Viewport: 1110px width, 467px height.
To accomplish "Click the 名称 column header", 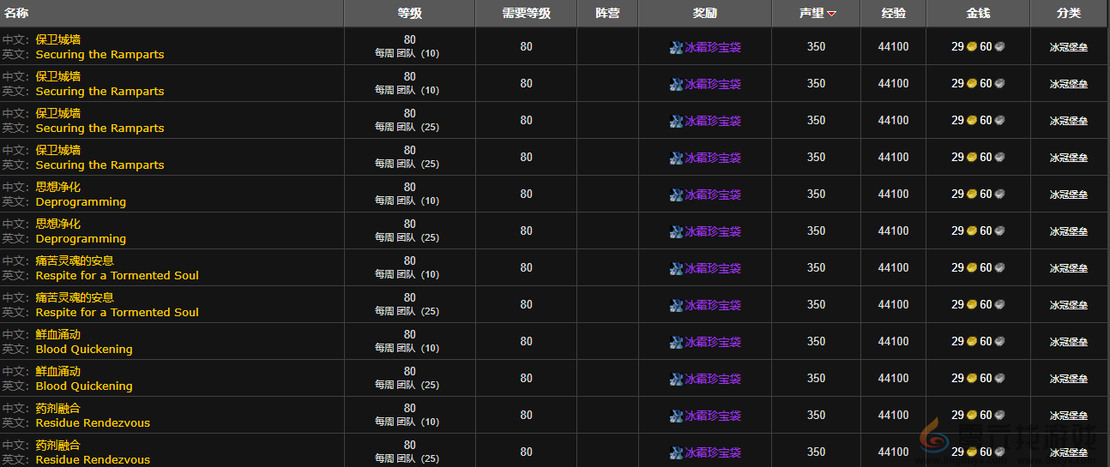I will 17,14.
